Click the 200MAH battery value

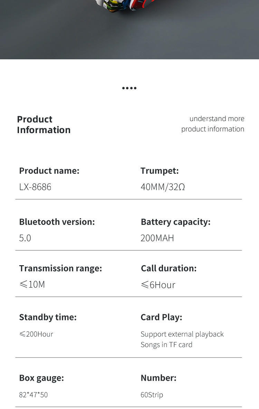157,238
